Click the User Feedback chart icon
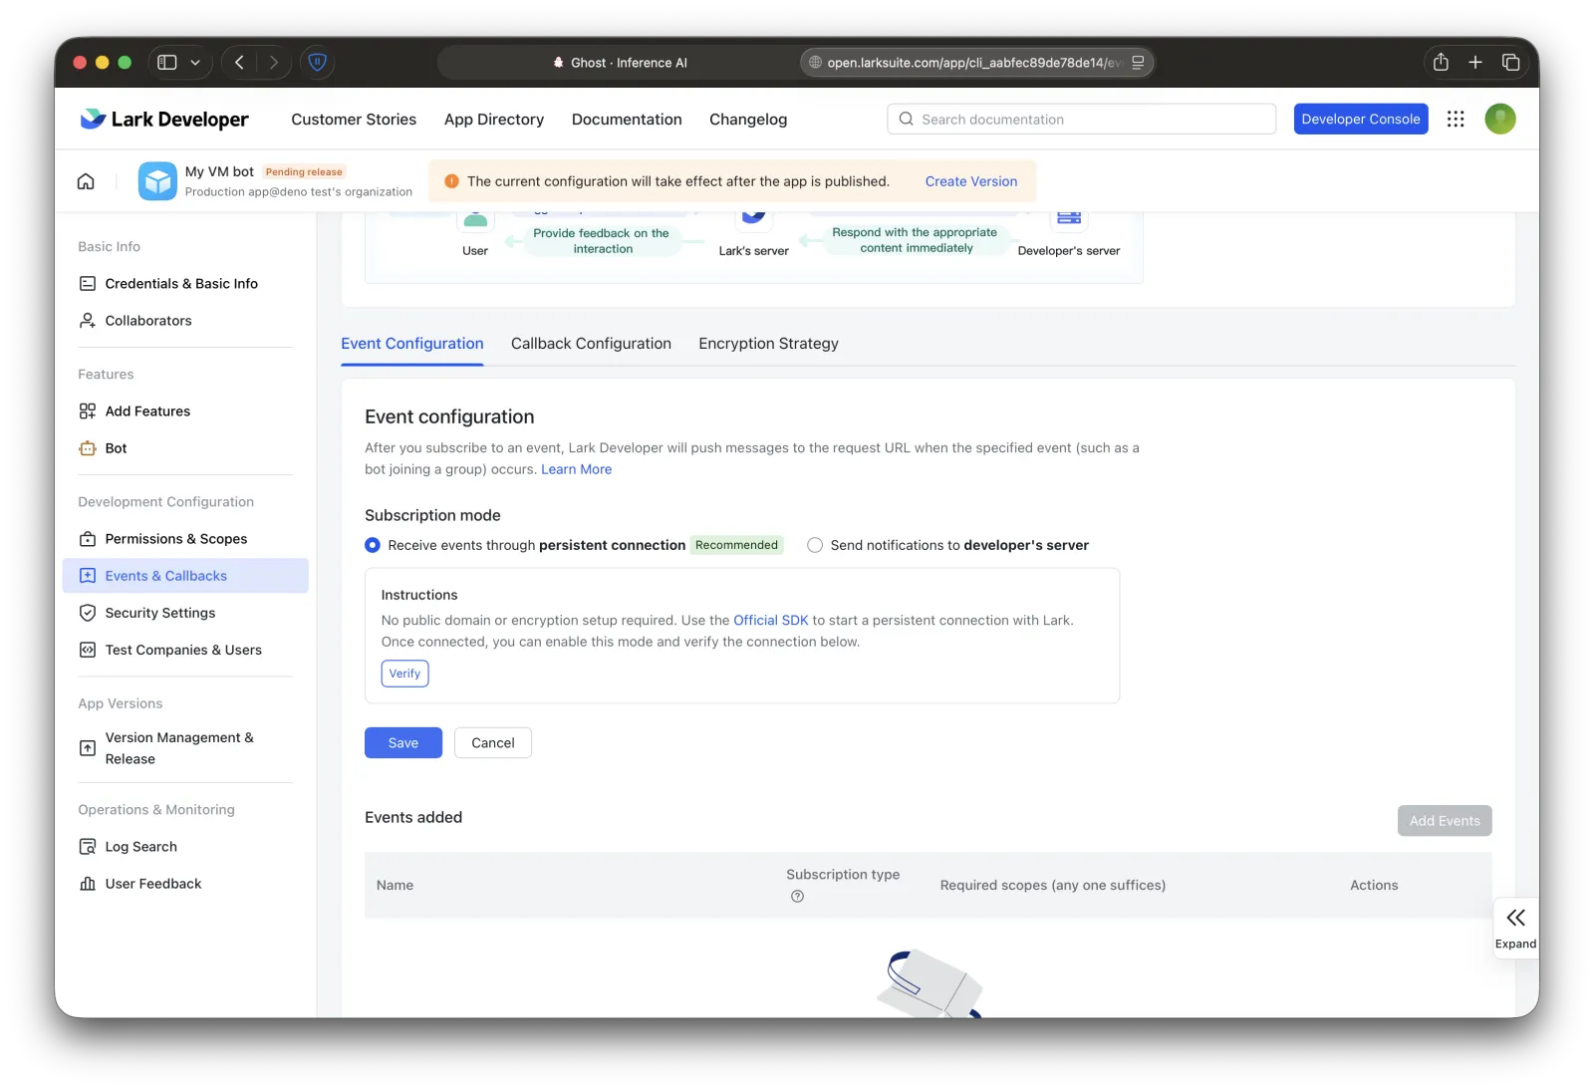 click(88, 884)
